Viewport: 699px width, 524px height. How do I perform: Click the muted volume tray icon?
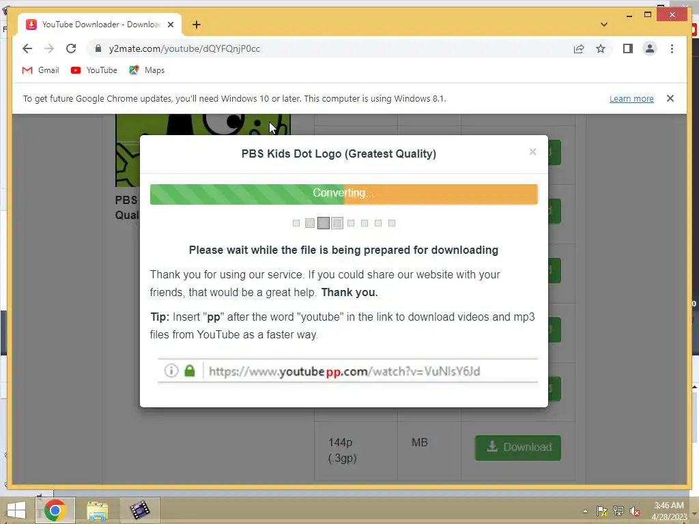tap(635, 511)
